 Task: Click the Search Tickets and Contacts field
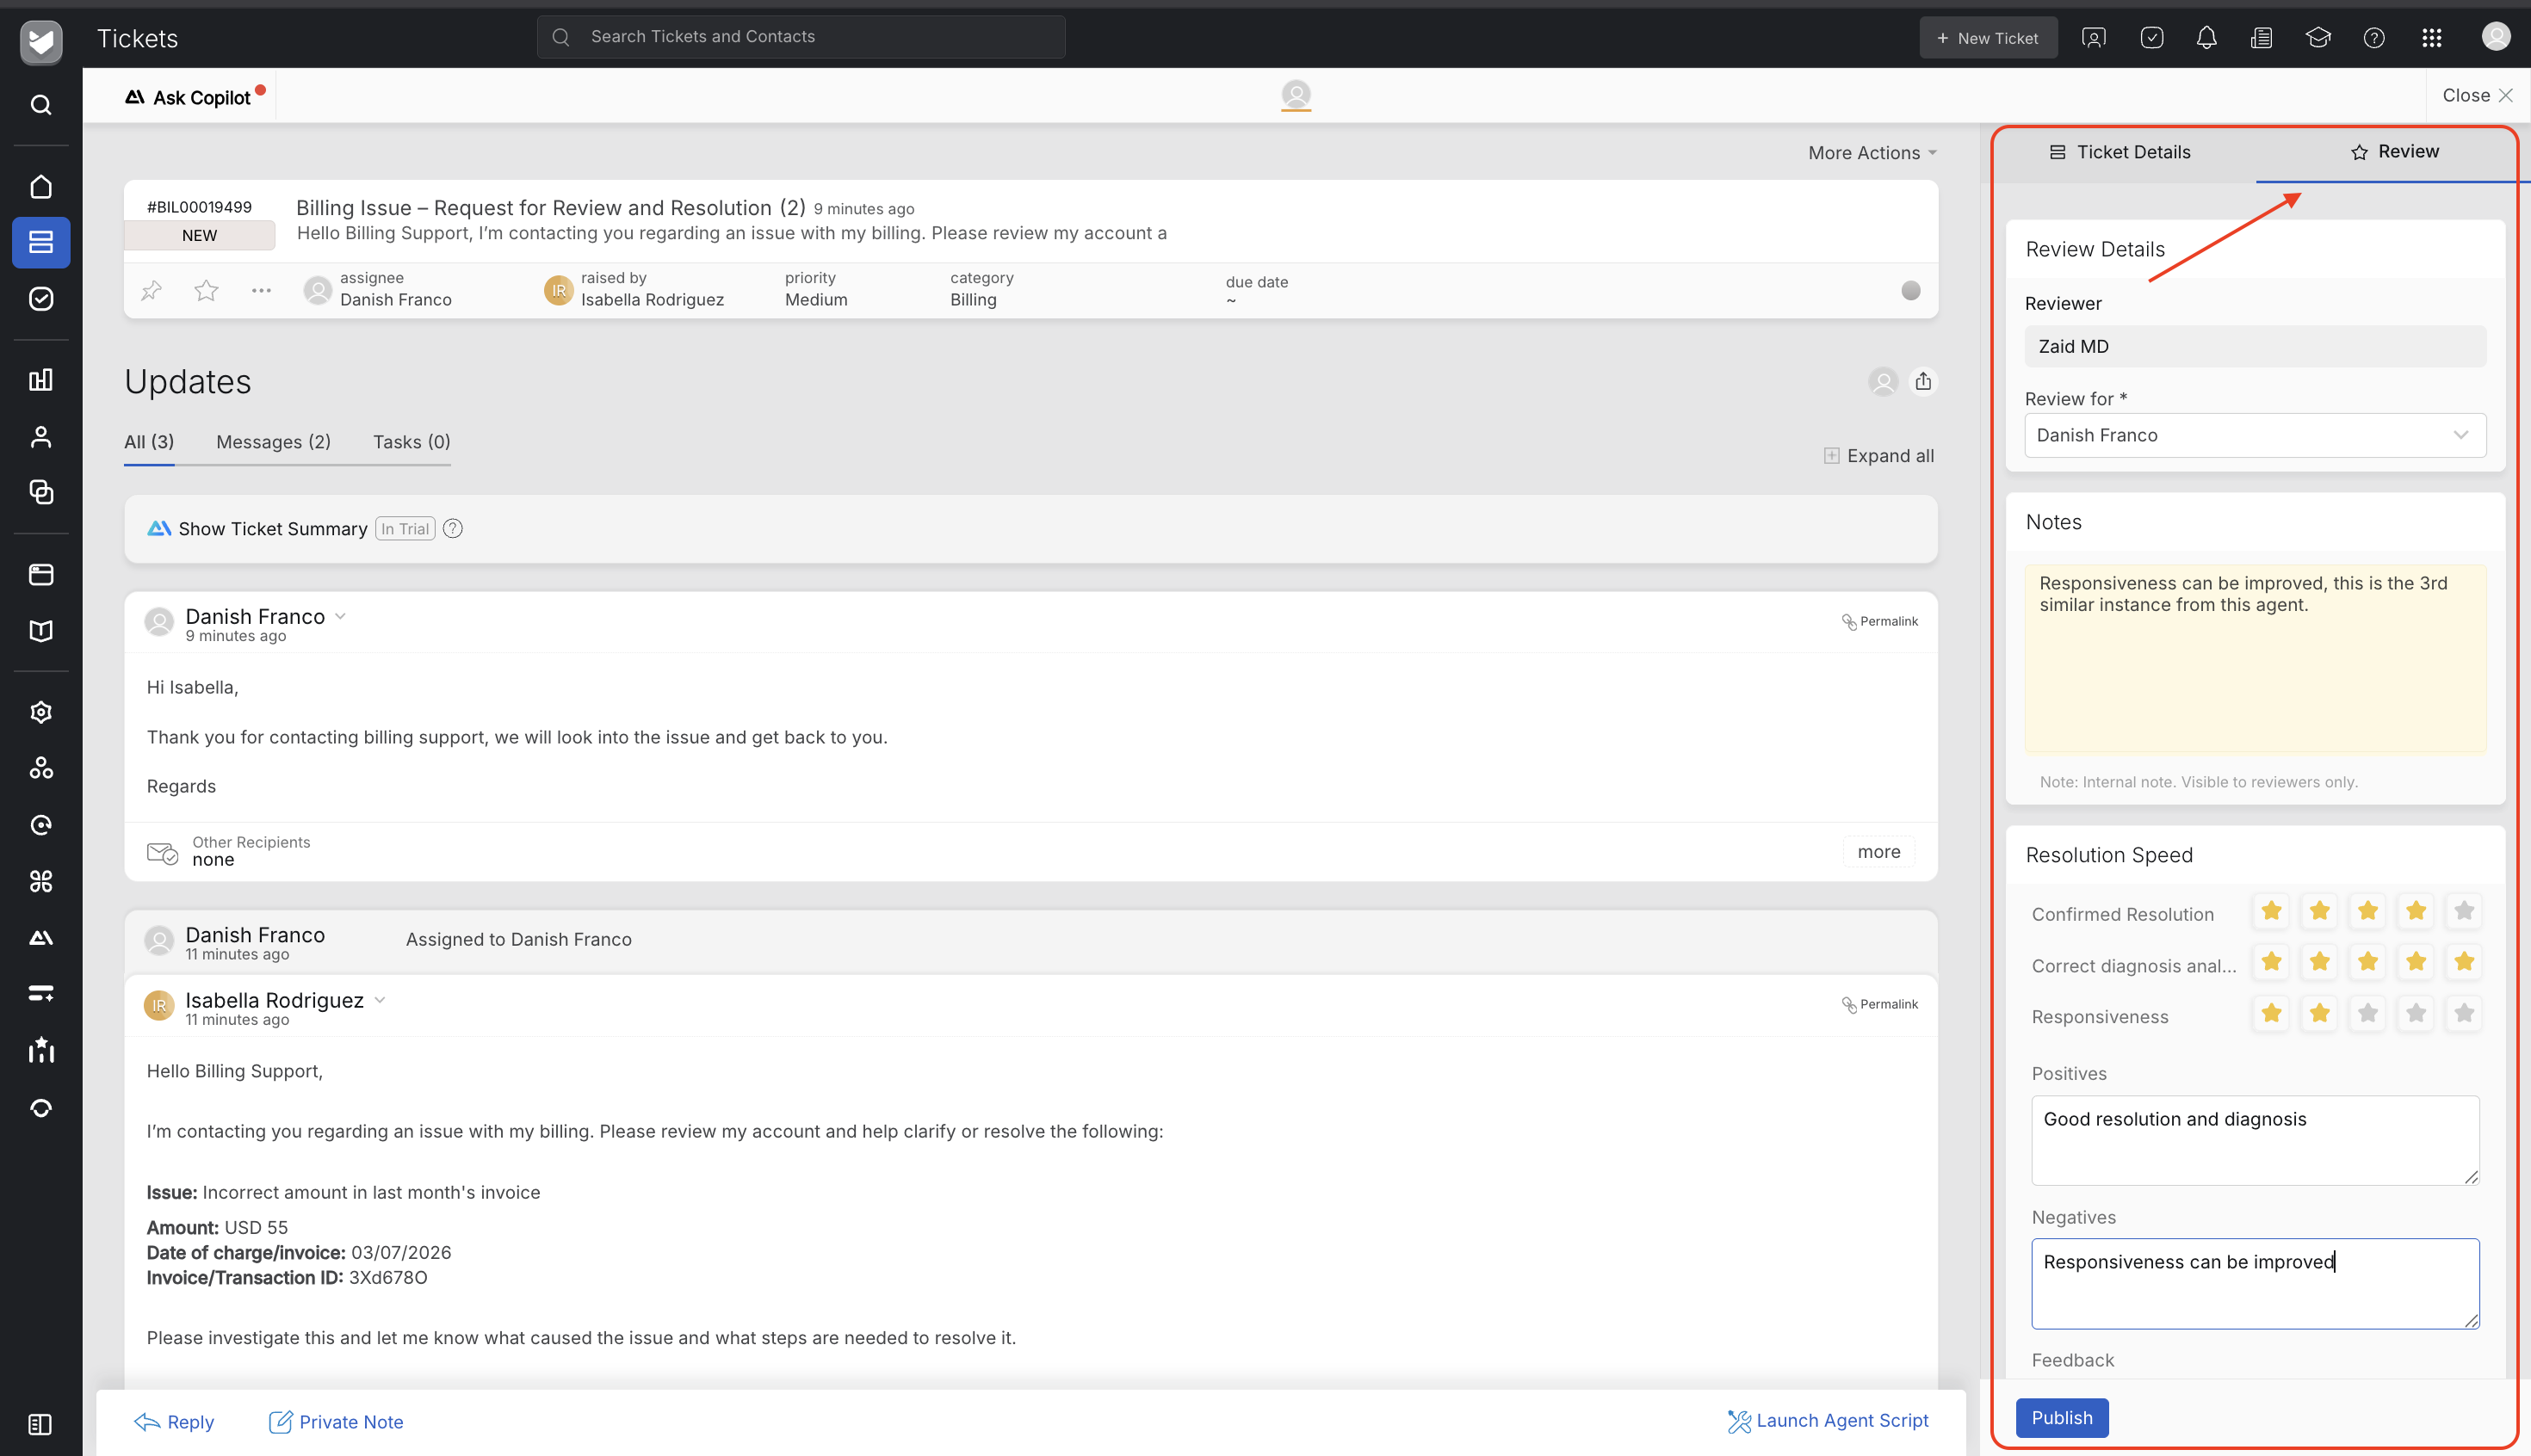[801, 37]
